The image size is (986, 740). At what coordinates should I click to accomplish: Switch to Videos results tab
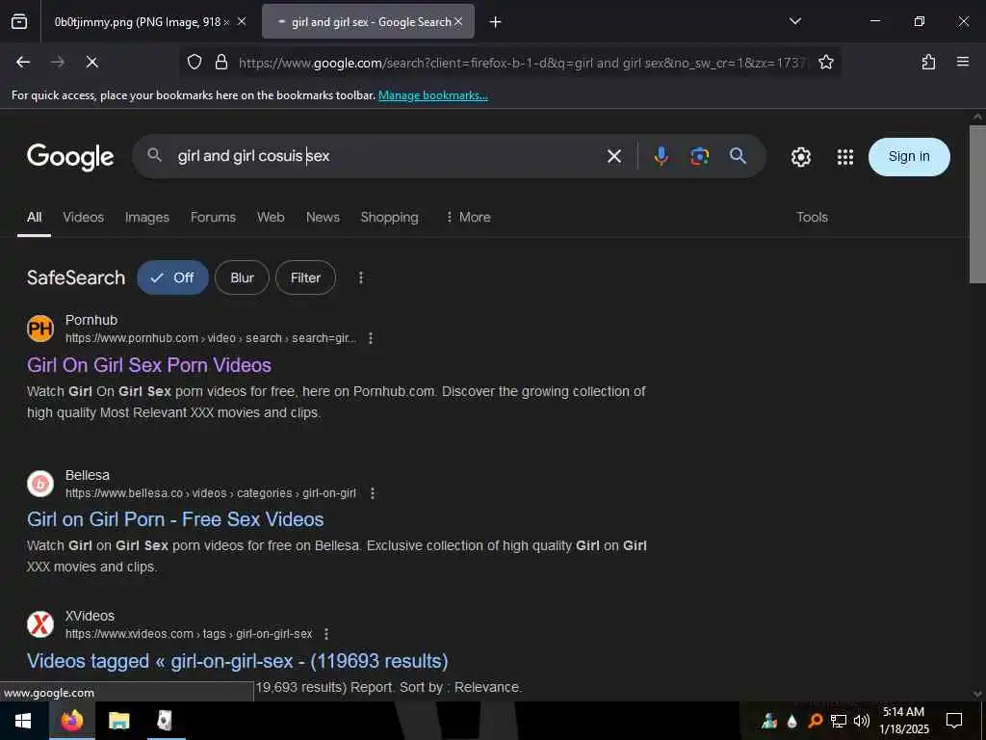[84, 217]
